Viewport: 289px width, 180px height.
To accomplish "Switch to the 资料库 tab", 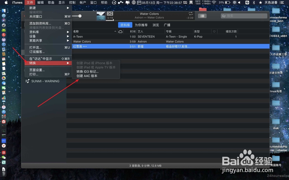I will point(125,25).
